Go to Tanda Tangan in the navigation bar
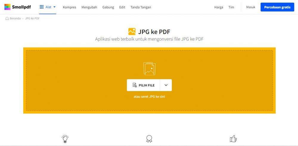Viewport: 298px width, 146px height. click(141, 7)
